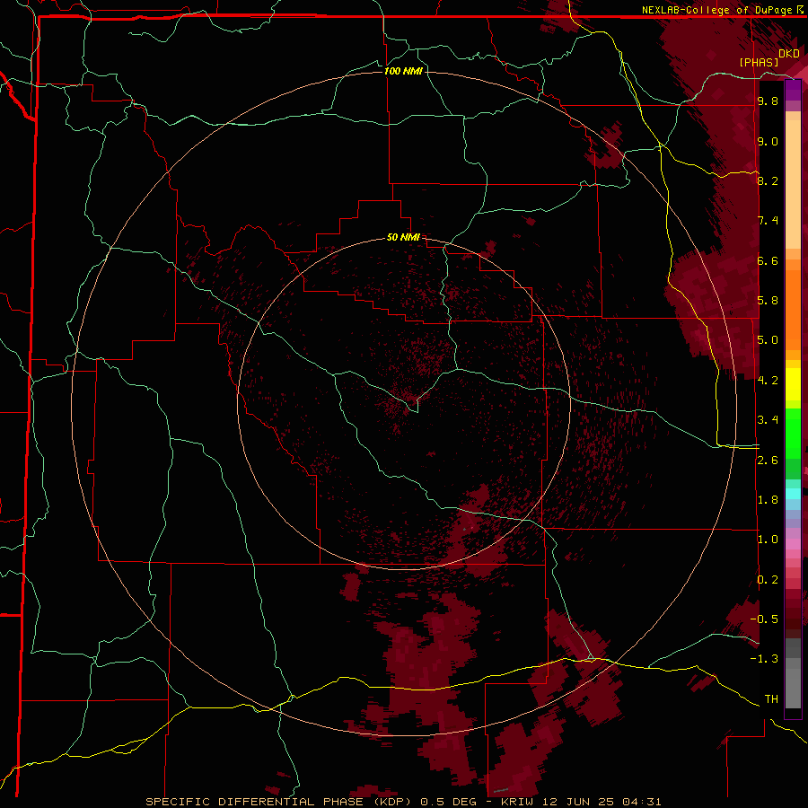Click the TH threshold label on the scale

(x=771, y=699)
